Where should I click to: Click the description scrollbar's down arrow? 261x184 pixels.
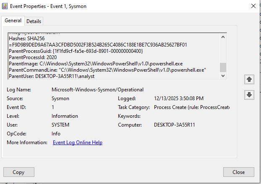click(x=223, y=76)
